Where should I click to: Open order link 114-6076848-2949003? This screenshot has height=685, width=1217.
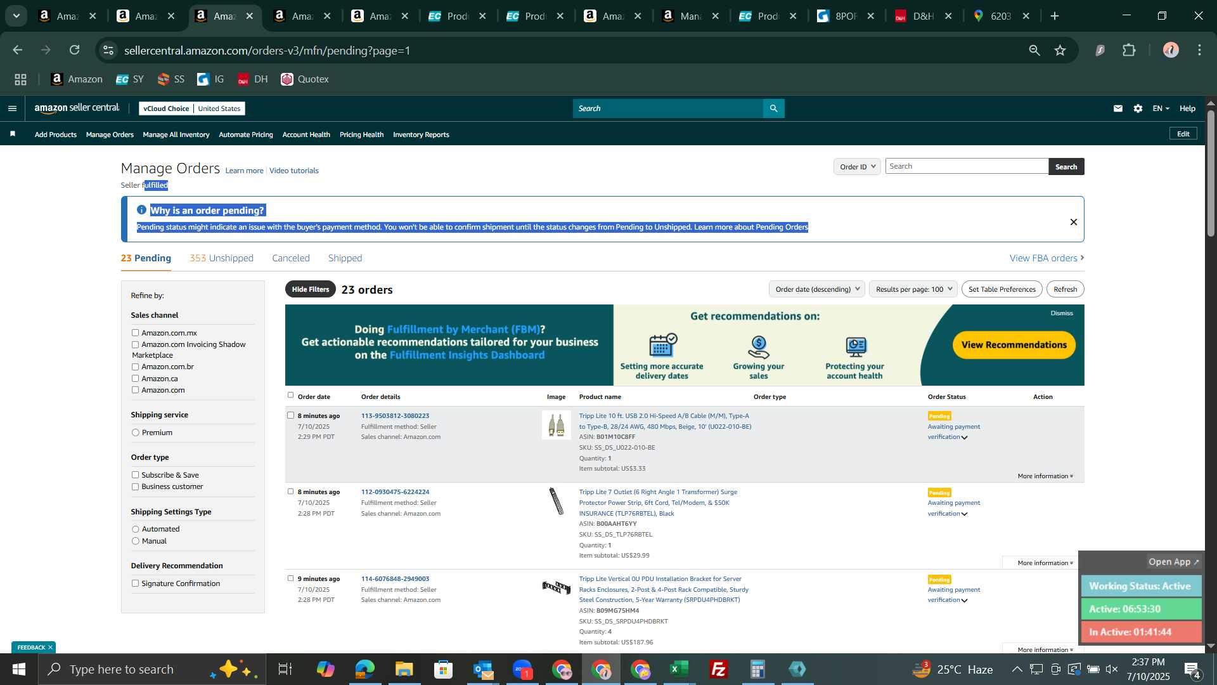click(395, 578)
